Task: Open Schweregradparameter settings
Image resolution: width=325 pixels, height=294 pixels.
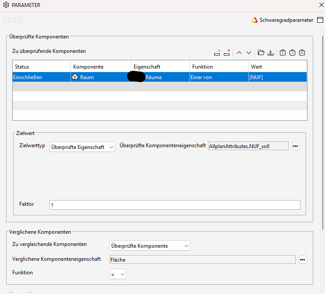Action: pos(283,20)
